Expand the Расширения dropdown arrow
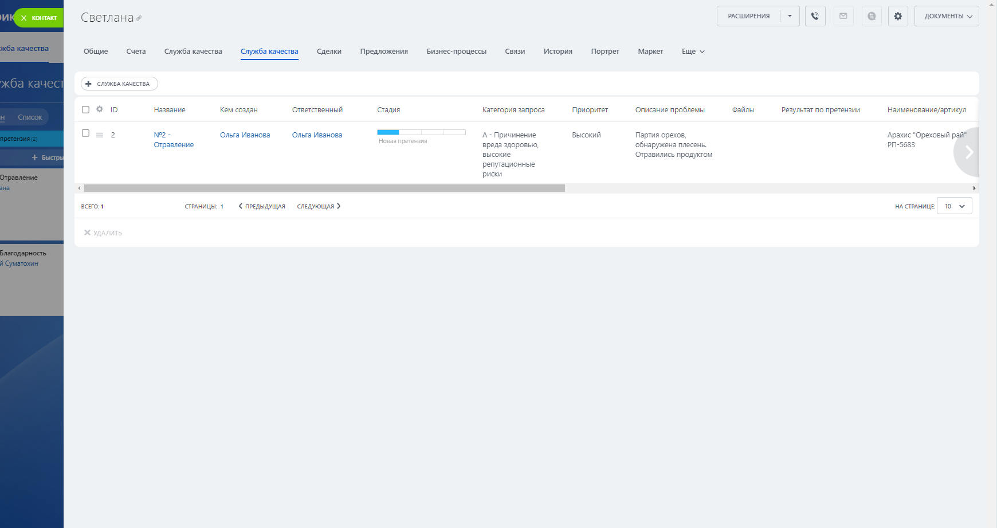Viewport: 997px width, 528px height. (790, 16)
